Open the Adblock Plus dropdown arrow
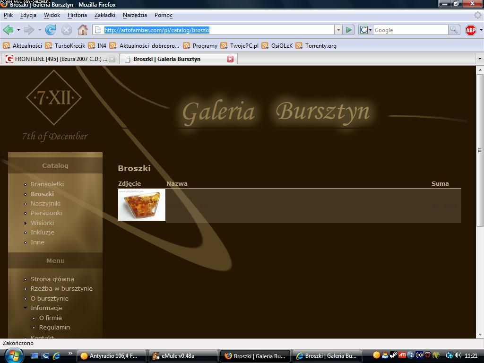The height and width of the screenshot is (363, 484). (481, 30)
